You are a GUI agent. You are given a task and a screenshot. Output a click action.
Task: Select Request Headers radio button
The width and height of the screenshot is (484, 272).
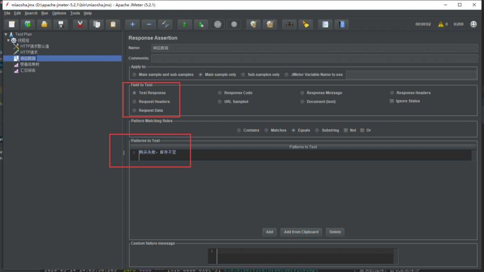(x=134, y=102)
